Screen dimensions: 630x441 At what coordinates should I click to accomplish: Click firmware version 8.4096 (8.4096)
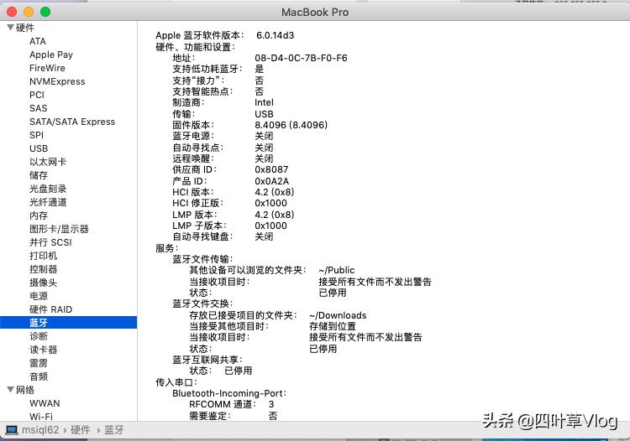point(291,125)
